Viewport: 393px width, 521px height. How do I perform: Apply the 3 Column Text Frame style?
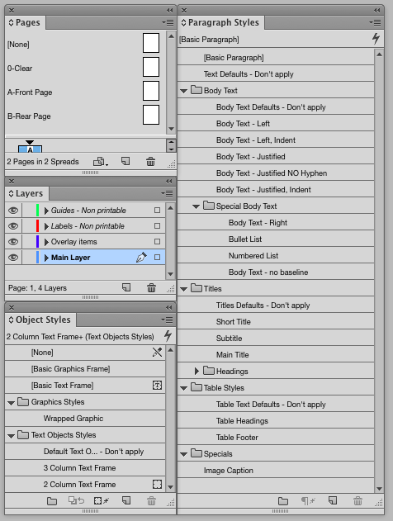[x=85, y=468]
